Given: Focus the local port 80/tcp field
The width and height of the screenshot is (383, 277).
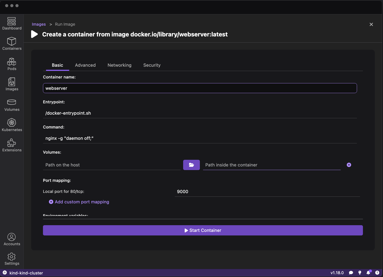Looking at the screenshot, I should tap(267, 192).
